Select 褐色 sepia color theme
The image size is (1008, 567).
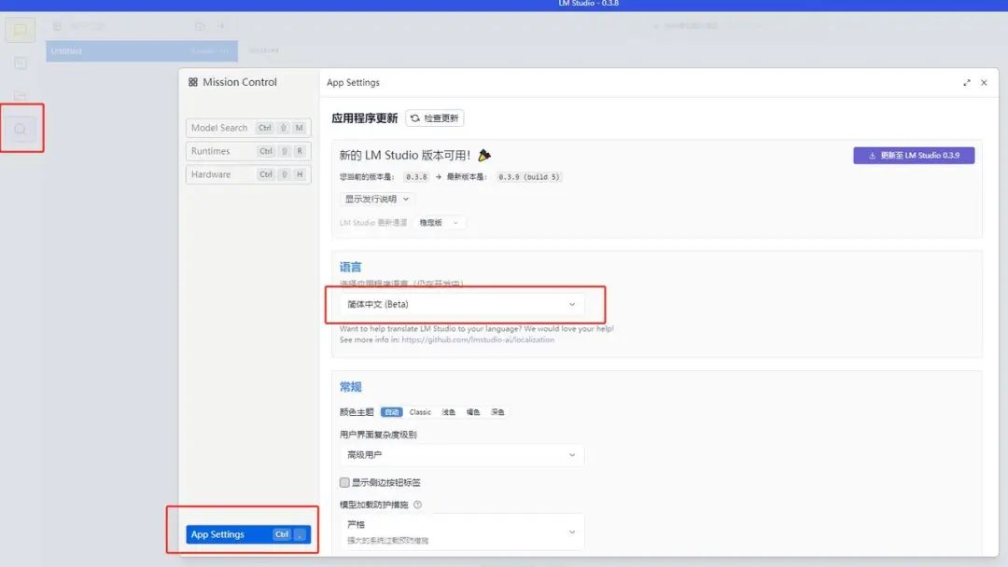click(x=473, y=412)
